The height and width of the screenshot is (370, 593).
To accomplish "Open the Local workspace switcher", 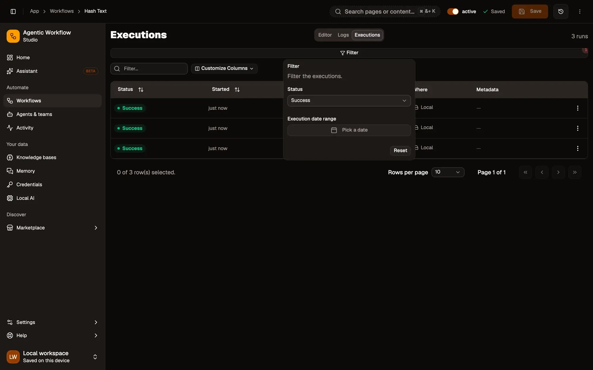I will pyautogui.click(x=52, y=357).
